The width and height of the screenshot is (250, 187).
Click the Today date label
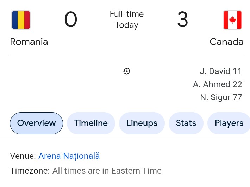127,25
